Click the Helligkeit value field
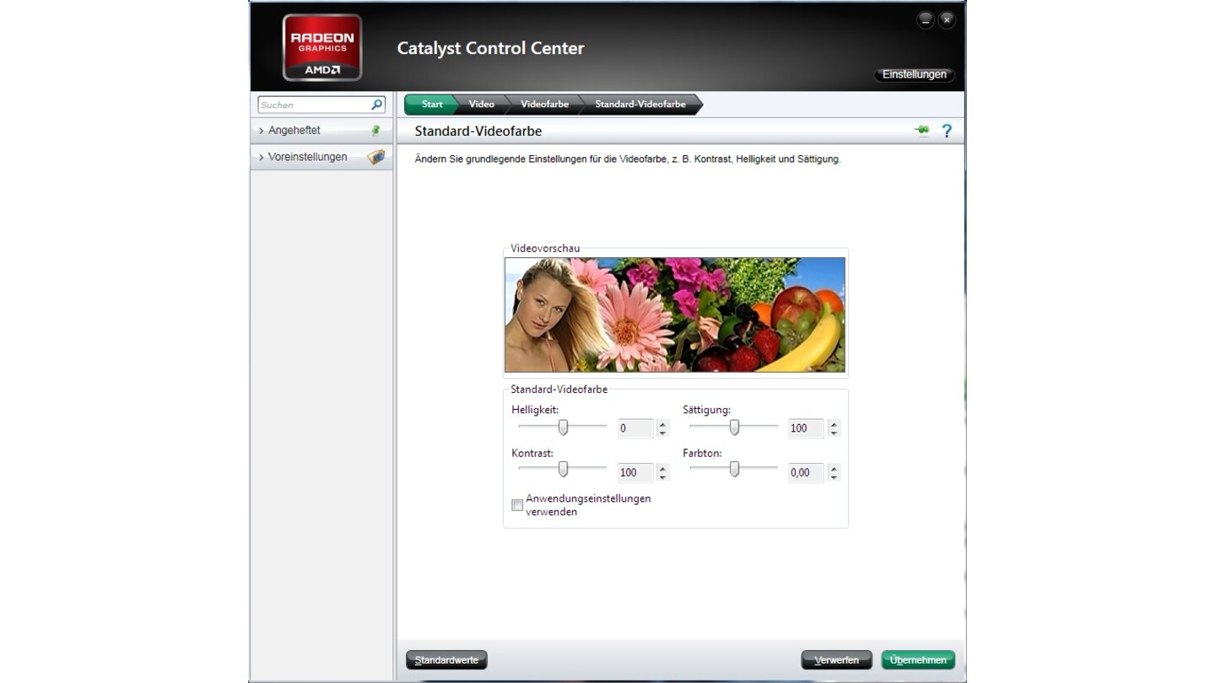 pyautogui.click(x=635, y=428)
